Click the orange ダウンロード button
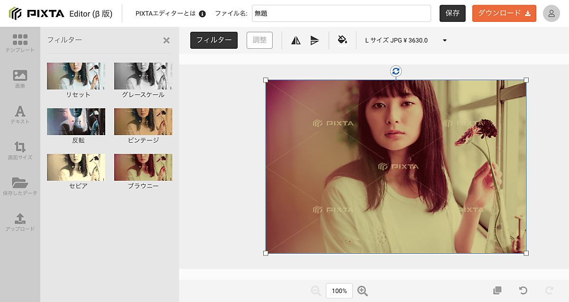The height and width of the screenshot is (302, 569). coord(504,13)
